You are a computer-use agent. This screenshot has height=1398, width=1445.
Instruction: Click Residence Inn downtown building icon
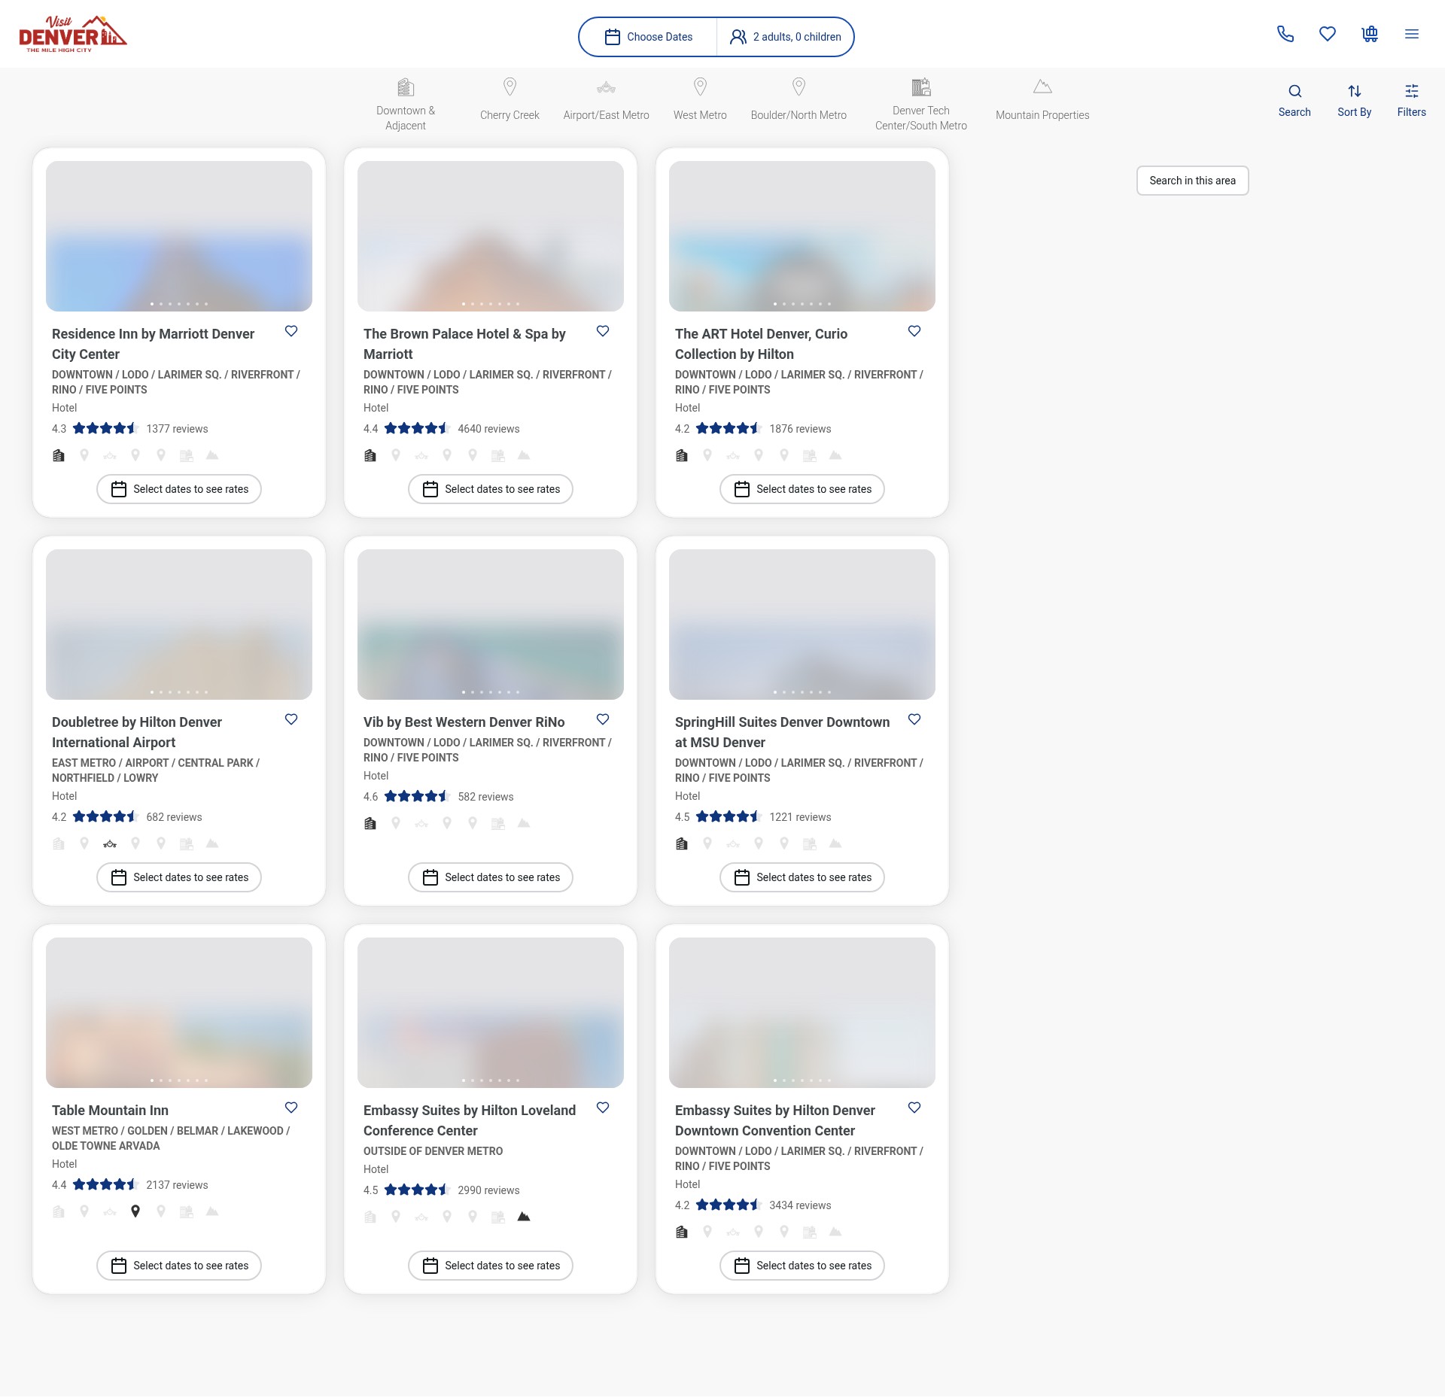coord(59,455)
